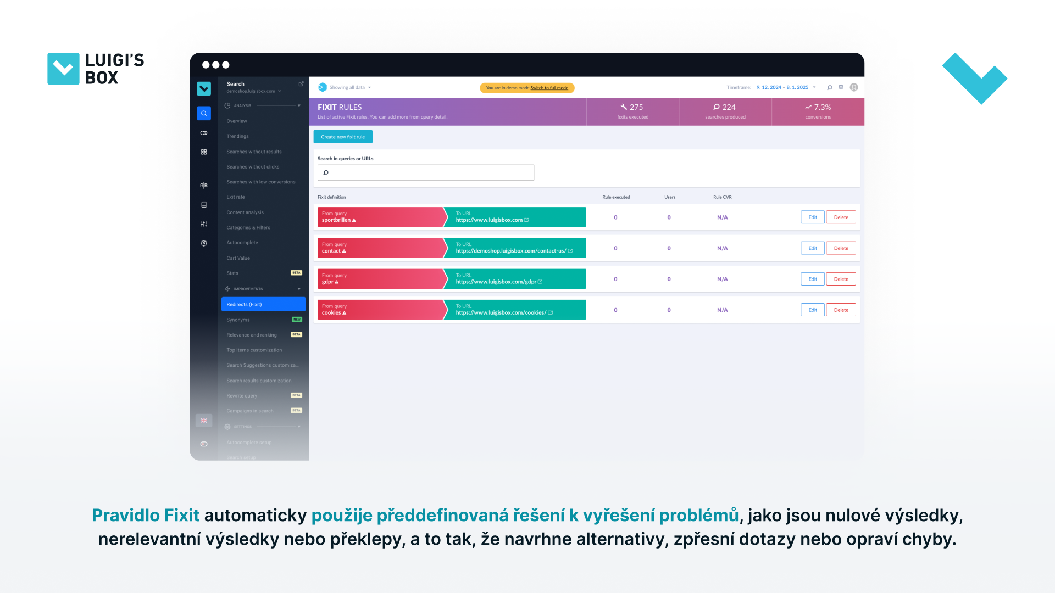Switch language using the UK flag icon

204,421
